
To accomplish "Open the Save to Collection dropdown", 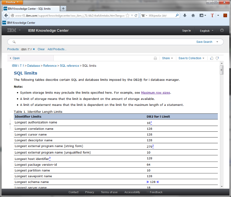I will (x=191, y=58).
